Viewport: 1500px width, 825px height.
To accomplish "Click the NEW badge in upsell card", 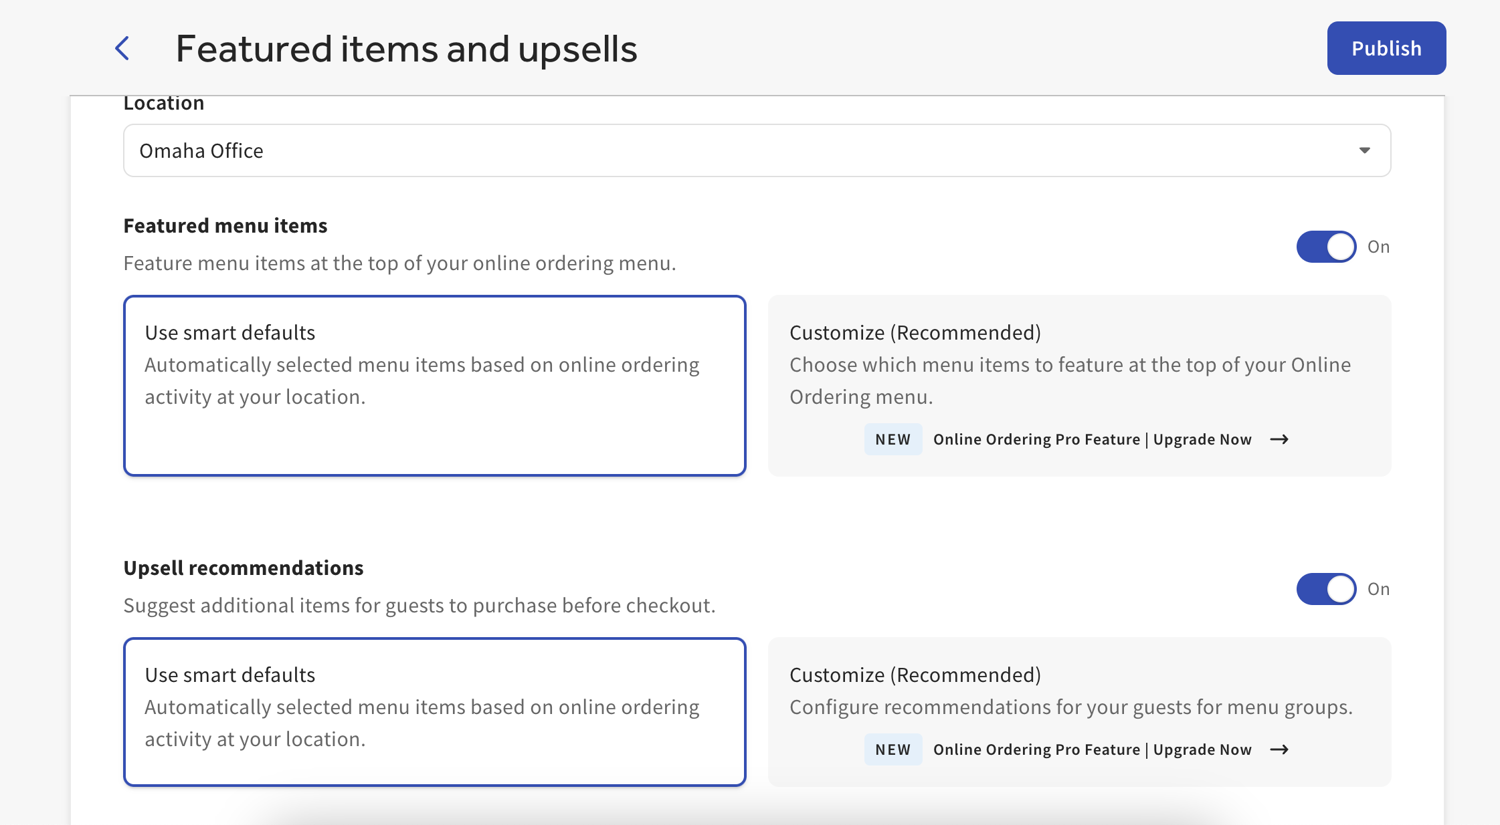I will 893,749.
